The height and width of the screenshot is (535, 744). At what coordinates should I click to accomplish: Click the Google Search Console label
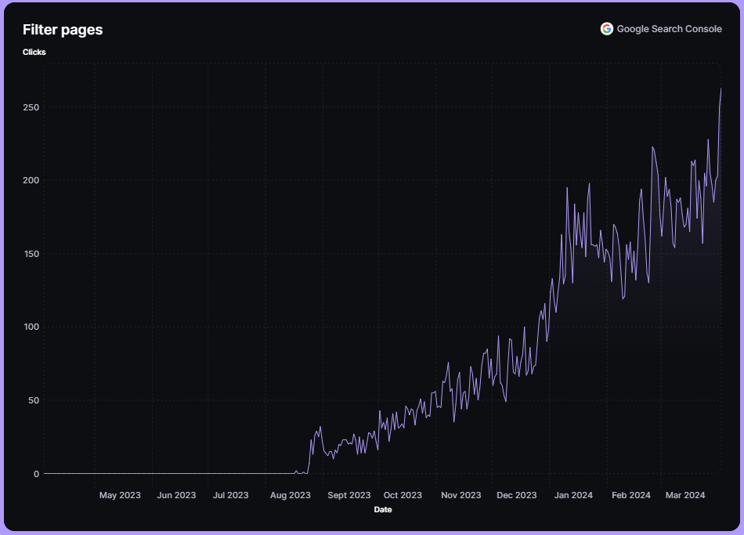(669, 29)
